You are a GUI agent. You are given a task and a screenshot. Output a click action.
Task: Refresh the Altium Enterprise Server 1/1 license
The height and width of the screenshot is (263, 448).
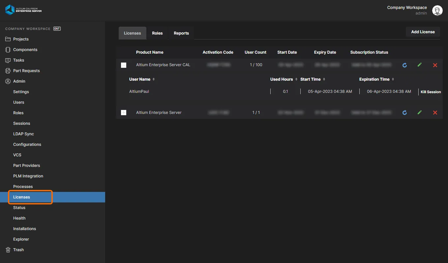click(x=404, y=113)
